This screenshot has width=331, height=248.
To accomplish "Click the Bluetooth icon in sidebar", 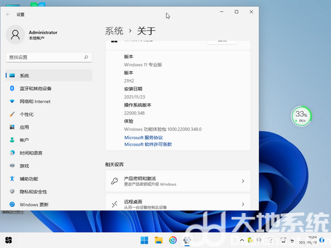I will click(x=12, y=88).
